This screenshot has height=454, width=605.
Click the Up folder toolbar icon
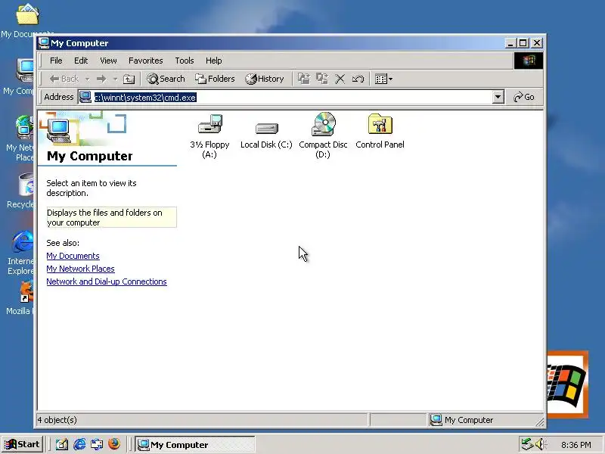coord(129,79)
